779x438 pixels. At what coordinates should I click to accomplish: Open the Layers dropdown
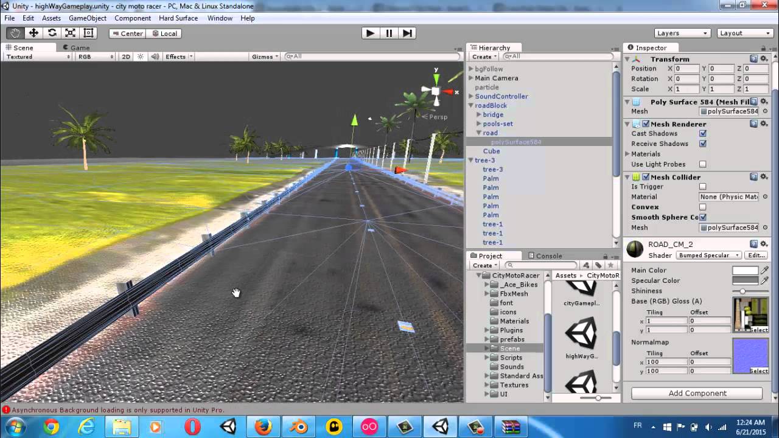(x=682, y=33)
